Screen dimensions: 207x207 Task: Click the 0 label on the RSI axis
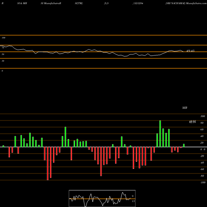coord(2,71)
